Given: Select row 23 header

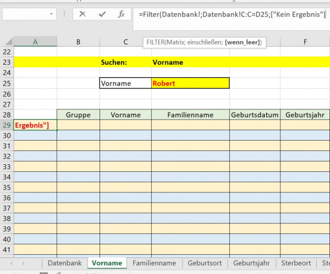Looking at the screenshot, I should pos(7,62).
